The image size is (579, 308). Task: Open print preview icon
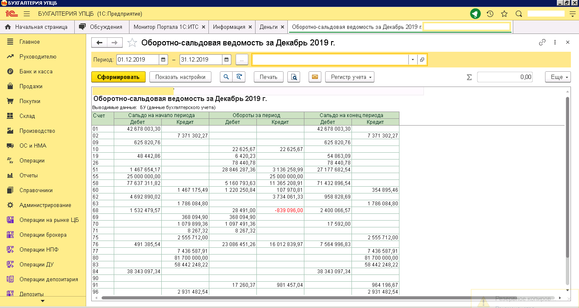294,77
